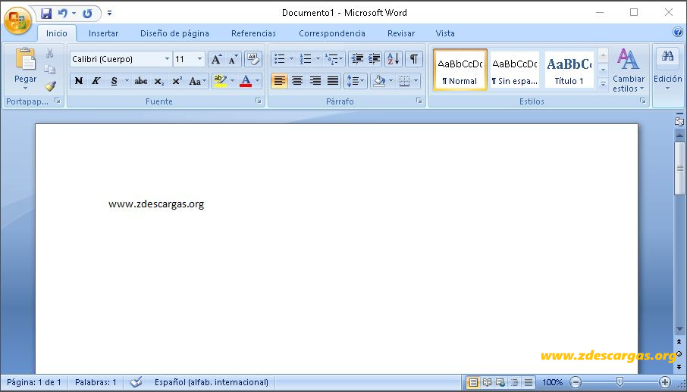Viewport: 687px width, 392px height.
Task: Open the Revisar tab
Action: pos(401,33)
